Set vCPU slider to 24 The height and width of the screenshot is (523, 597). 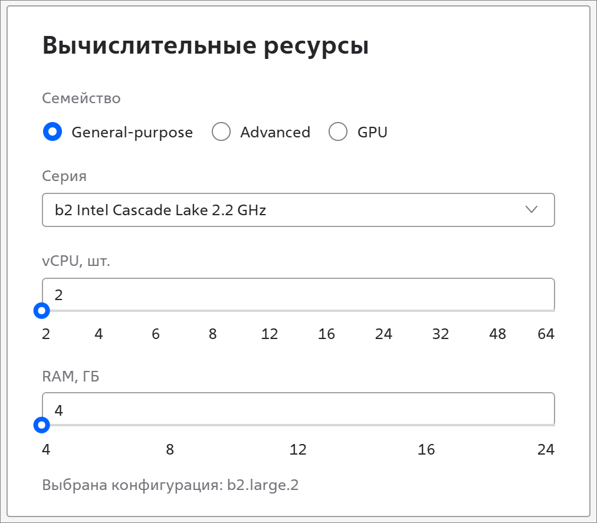coord(383,334)
